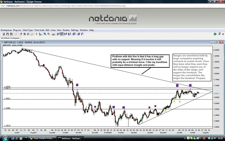Activate the crosshair plus tool
This screenshot has width=225, height=141.
36,34
